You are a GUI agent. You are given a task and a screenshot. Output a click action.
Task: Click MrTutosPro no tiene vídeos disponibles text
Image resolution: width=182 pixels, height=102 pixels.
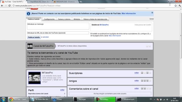(x=72, y=46)
